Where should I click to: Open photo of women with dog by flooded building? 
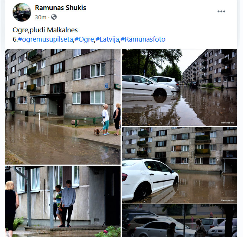pos(63,107)
